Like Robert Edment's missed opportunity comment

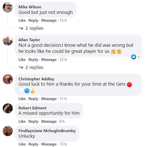[22, 121]
